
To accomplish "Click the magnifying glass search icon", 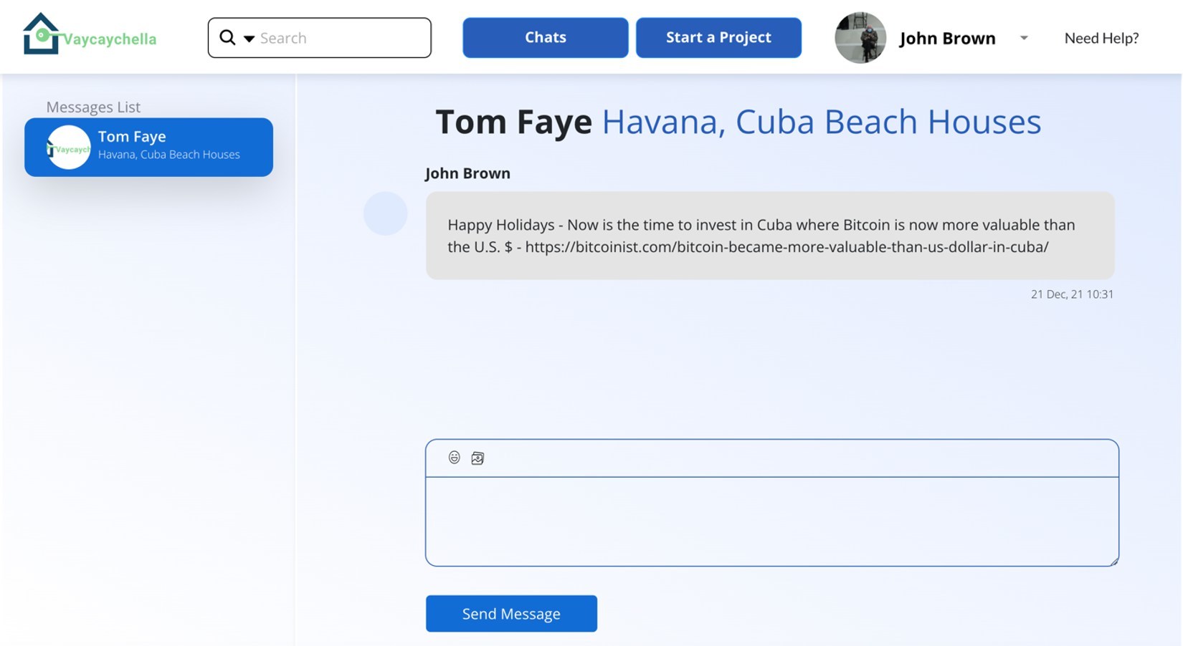I will click(227, 37).
